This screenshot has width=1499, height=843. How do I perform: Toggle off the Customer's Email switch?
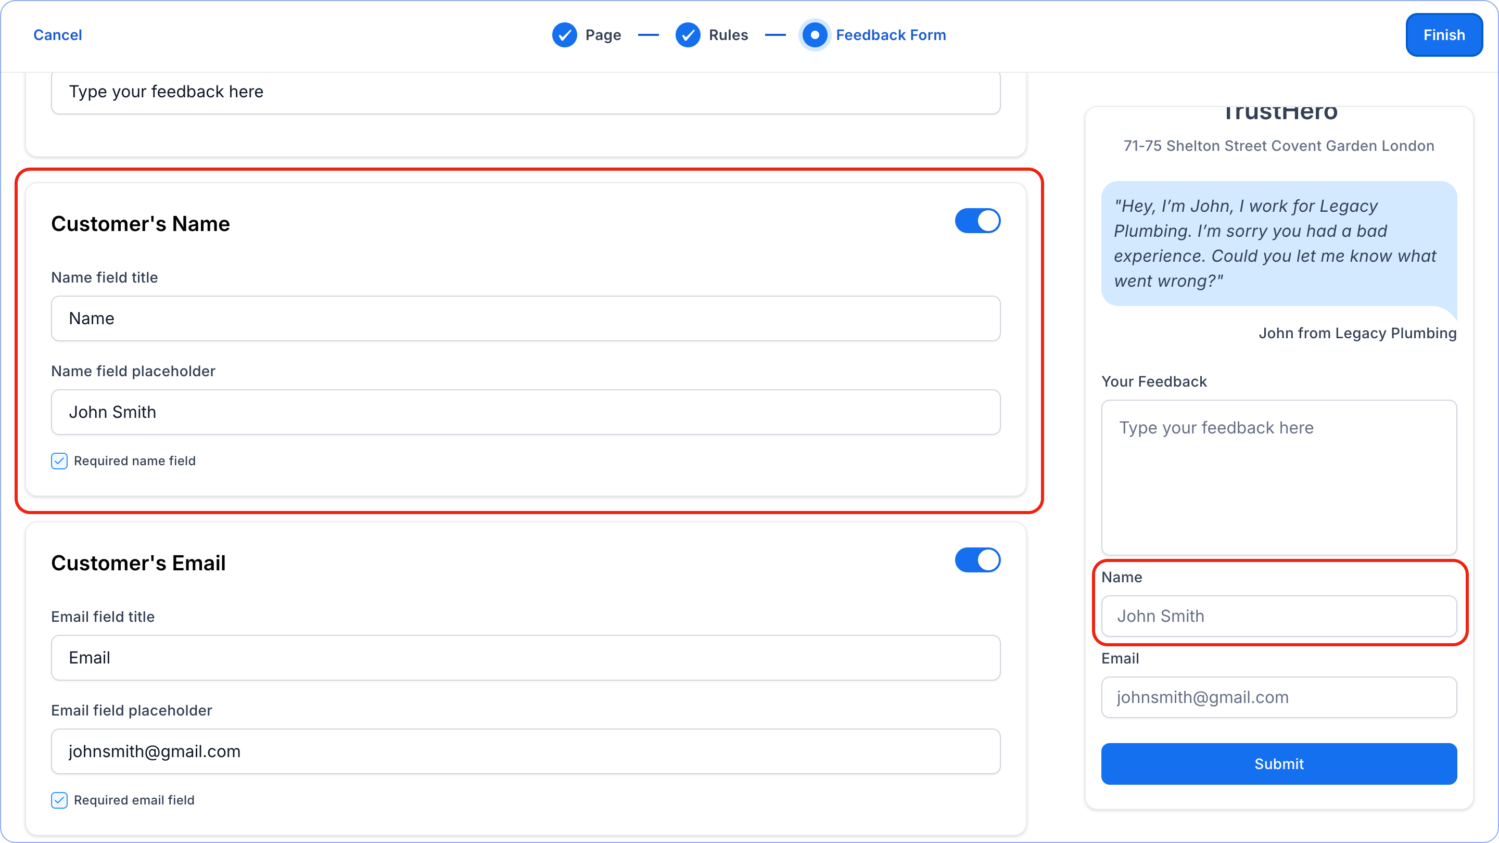977,560
